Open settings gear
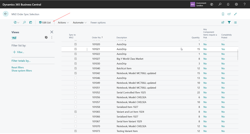Screen dimensions: 250x134 tap(236, 4)
